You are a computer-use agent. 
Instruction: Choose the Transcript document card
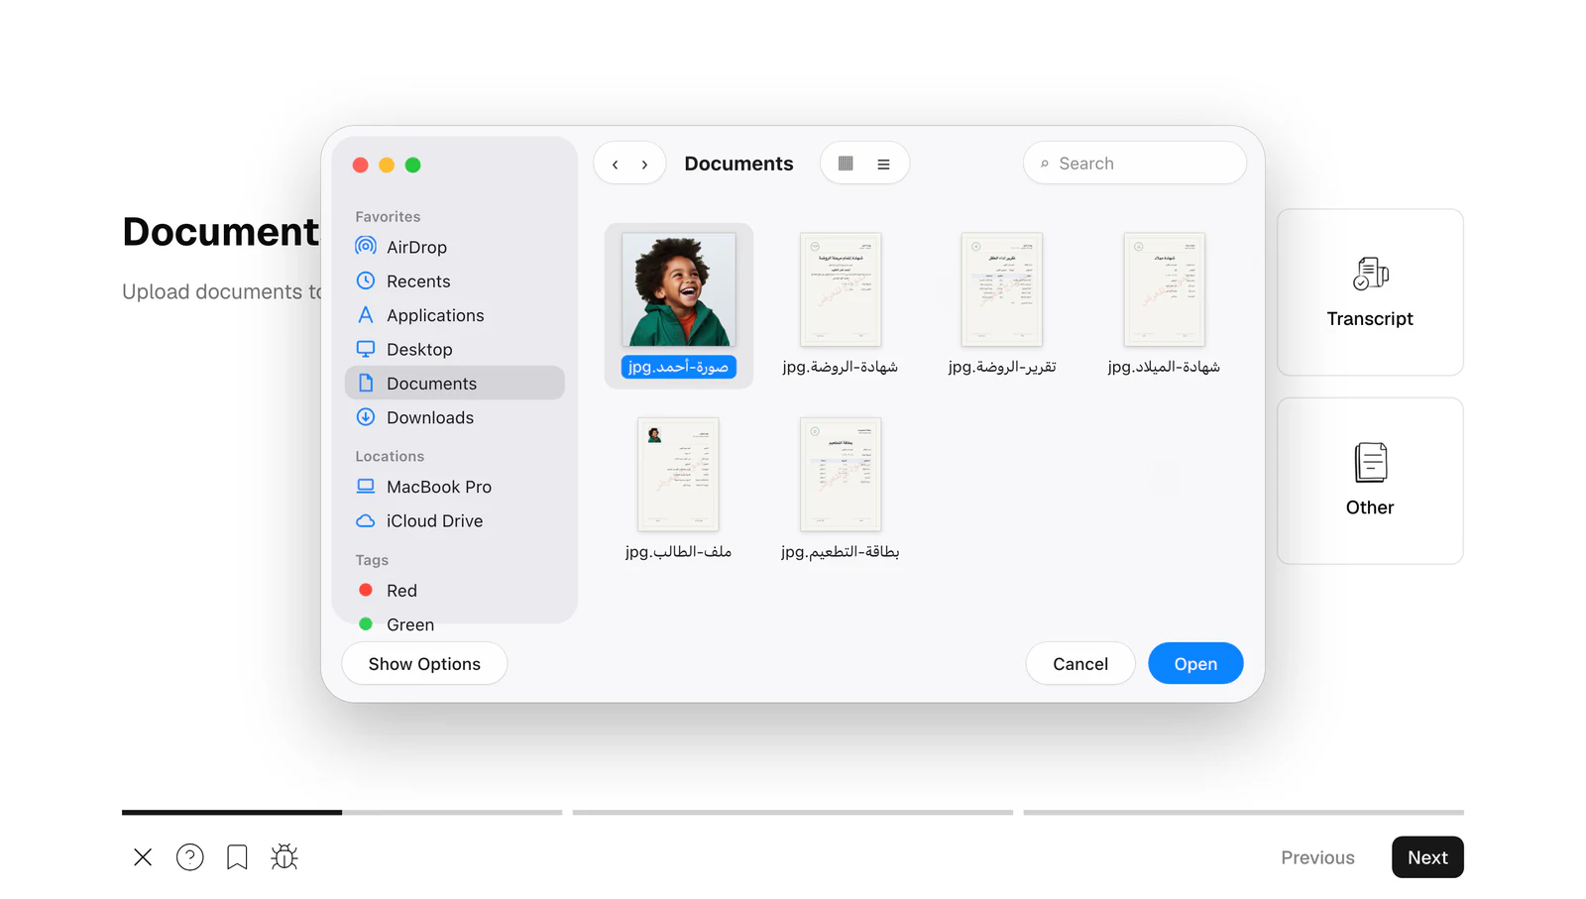1370,292
